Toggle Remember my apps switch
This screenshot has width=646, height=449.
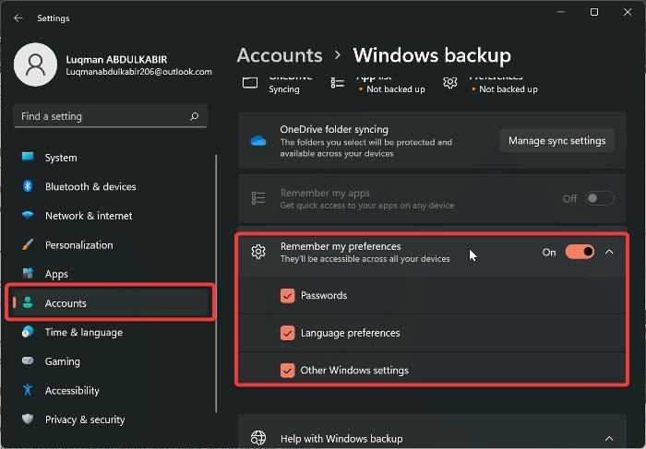point(600,199)
